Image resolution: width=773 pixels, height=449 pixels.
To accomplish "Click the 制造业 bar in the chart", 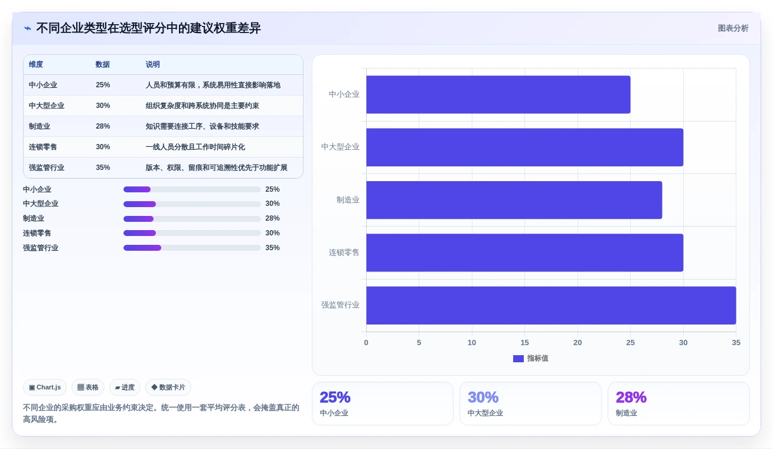I will tap(514, 200).
